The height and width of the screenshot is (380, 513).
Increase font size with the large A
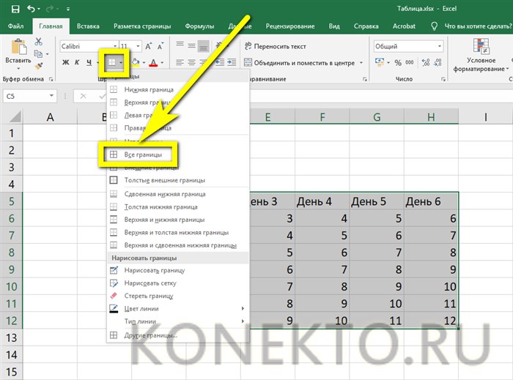tap(148, 46)
